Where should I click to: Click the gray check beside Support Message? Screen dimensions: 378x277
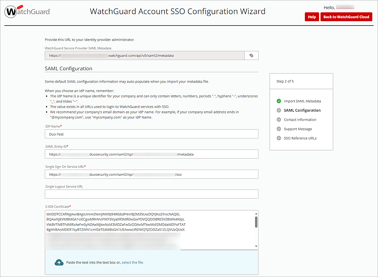278,129
